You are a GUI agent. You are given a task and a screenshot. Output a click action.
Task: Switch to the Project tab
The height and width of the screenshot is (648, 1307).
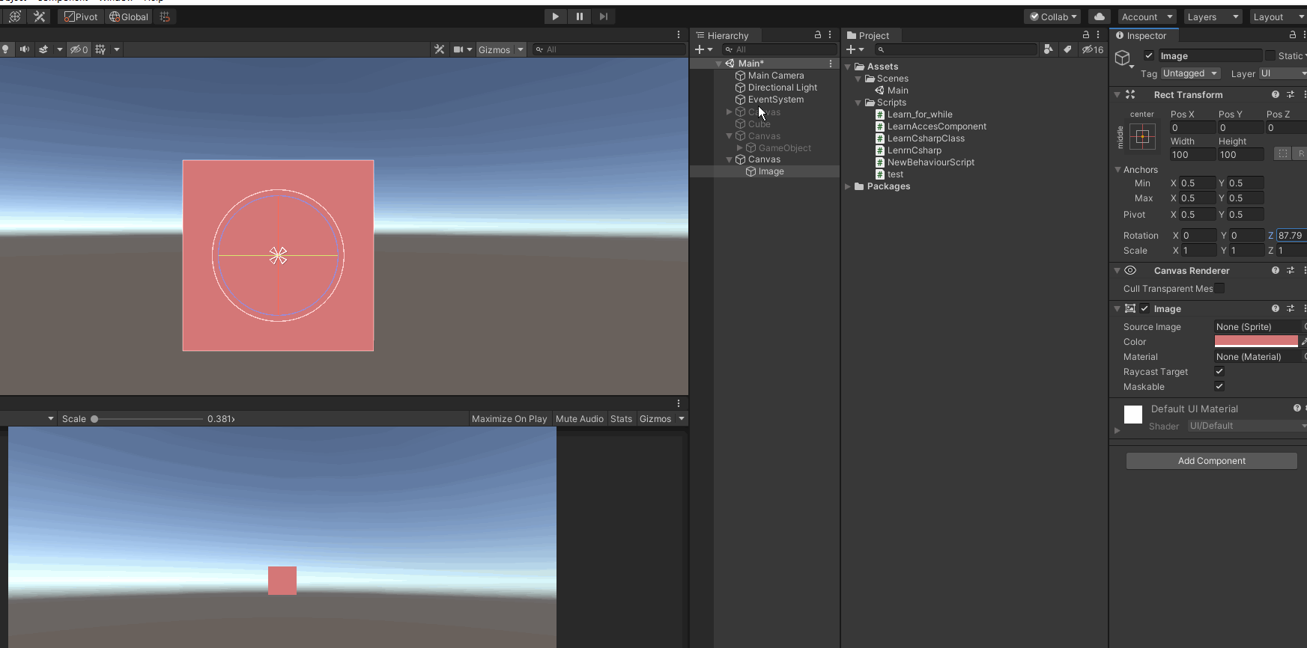[868, 35]
